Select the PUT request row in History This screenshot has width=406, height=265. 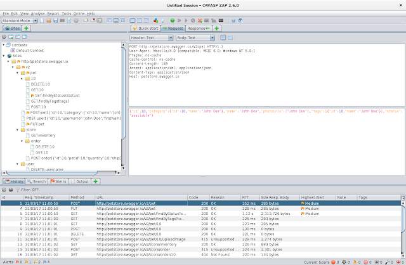pos(73,209)
